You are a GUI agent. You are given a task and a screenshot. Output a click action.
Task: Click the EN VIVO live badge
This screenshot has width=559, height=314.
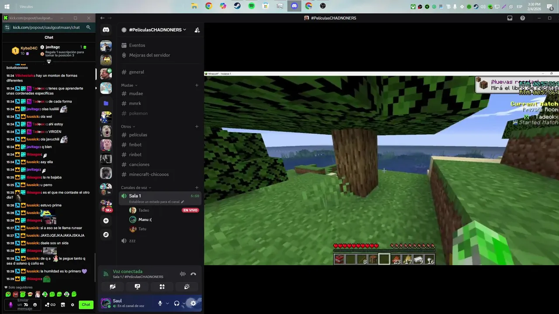[190, 210]
